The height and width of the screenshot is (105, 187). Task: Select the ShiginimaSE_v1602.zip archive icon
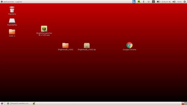point(87,45)
